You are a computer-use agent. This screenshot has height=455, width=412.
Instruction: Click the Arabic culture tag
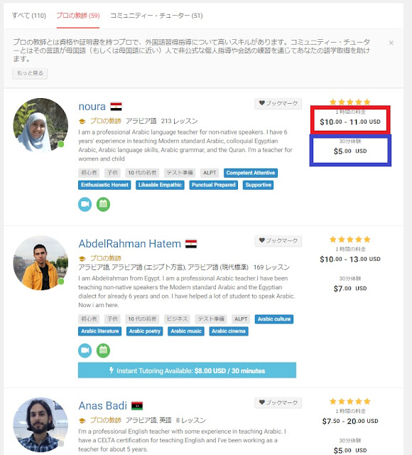274,319
